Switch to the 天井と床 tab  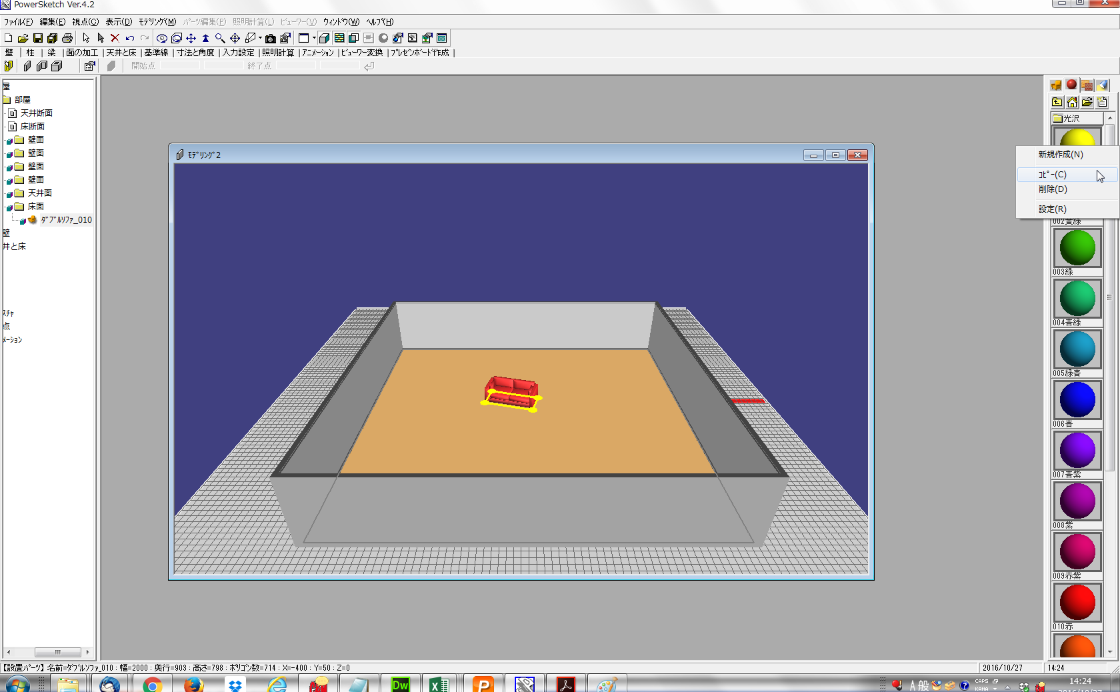pos(121,53)
